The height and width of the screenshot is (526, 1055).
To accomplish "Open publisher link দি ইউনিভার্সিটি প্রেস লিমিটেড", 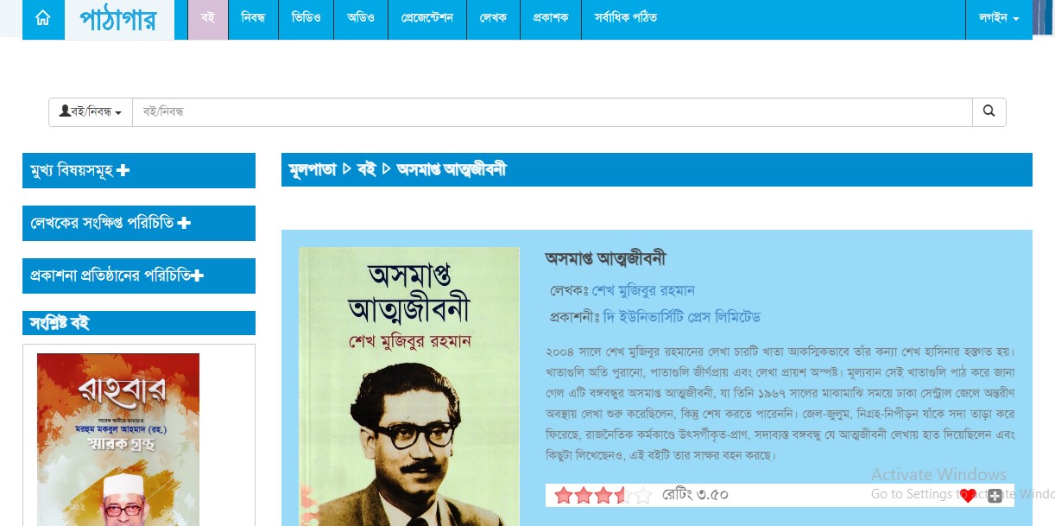I will (x=682, y=317).
